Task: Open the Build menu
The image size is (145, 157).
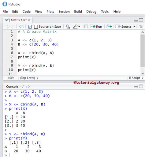Action: click(x=78, y=12)
